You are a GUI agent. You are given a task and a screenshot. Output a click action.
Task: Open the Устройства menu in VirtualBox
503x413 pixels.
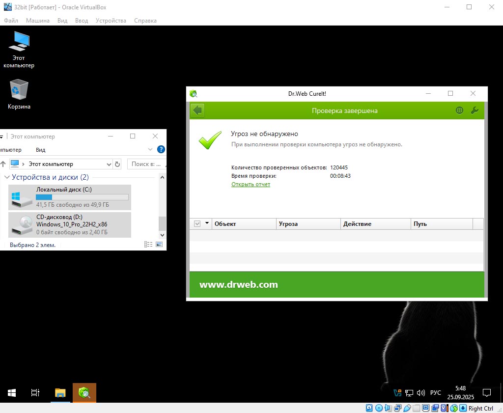[x=111, y=21]
